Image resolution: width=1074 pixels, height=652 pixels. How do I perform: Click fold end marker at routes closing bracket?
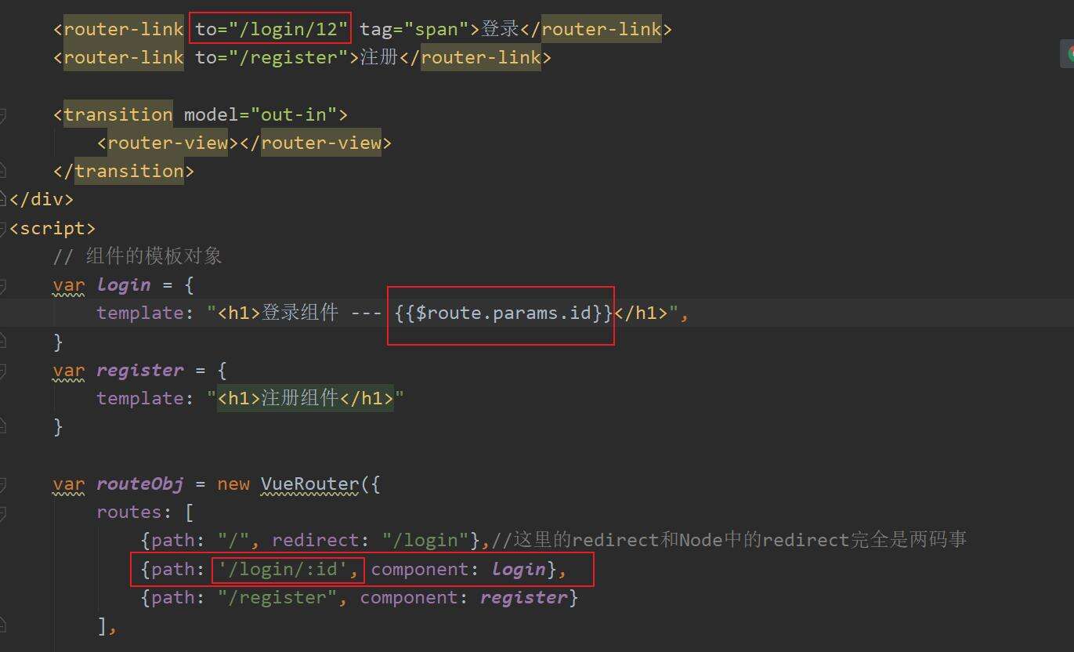(2, 625)
